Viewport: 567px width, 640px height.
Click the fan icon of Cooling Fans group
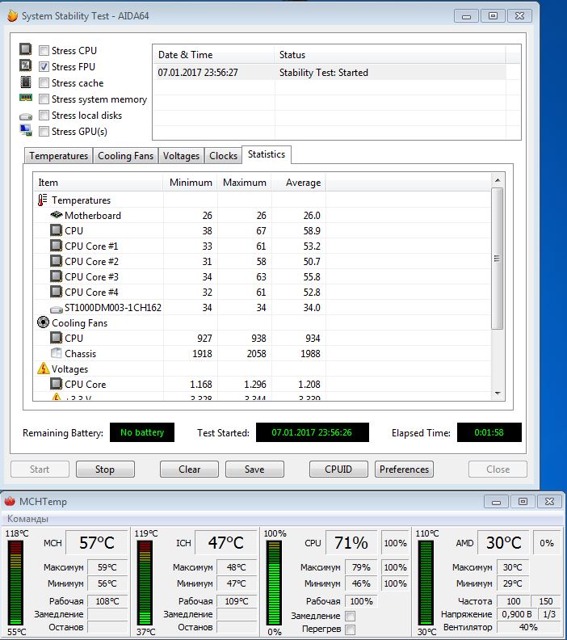(x=43, y=322)
